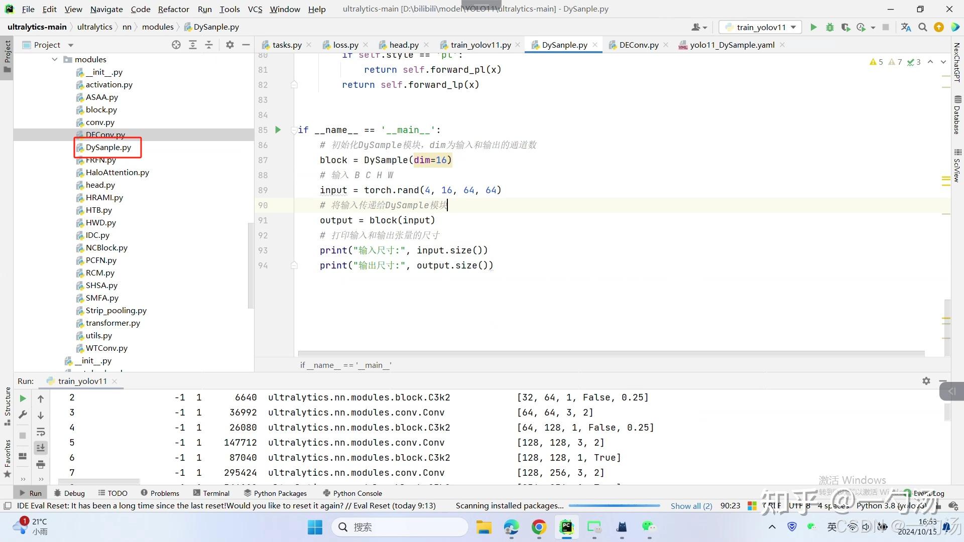Click the editor horizontal scrollbar

tap(611, 353)
